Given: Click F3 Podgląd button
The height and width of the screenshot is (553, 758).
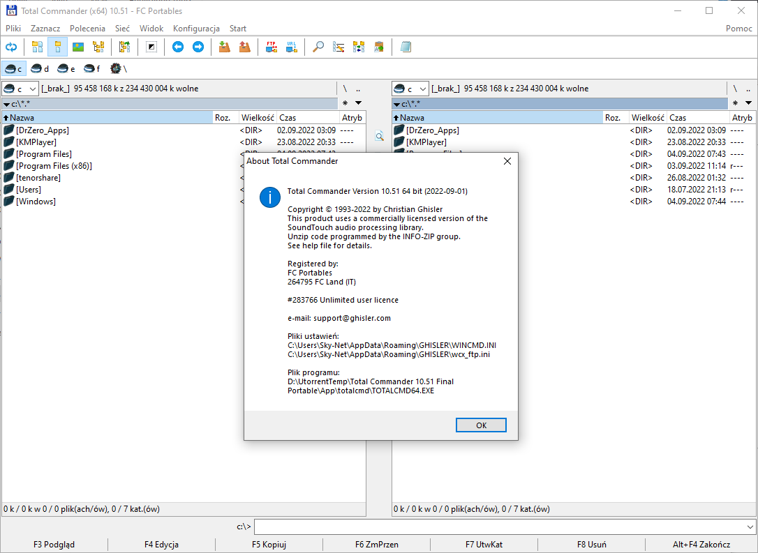Looking at the screenshot, I should (x=54, y=545).
